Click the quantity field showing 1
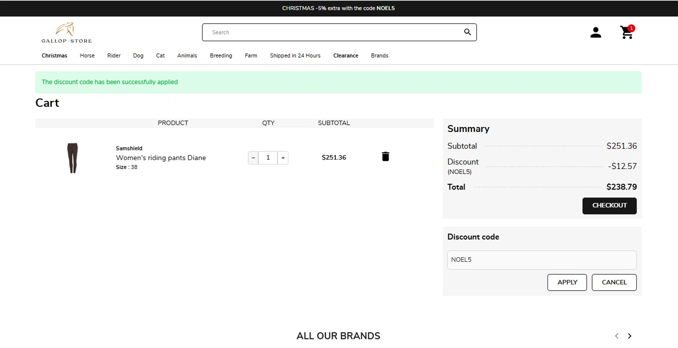The width and height of the screenshot is (678, 348). click(x=268, y=158)
